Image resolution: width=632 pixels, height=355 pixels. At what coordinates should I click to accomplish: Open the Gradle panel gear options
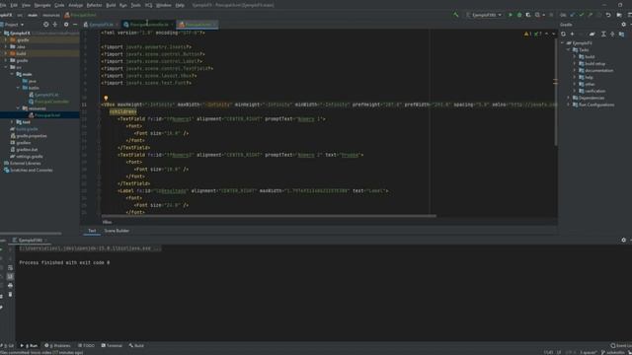[x=623, y=25]
